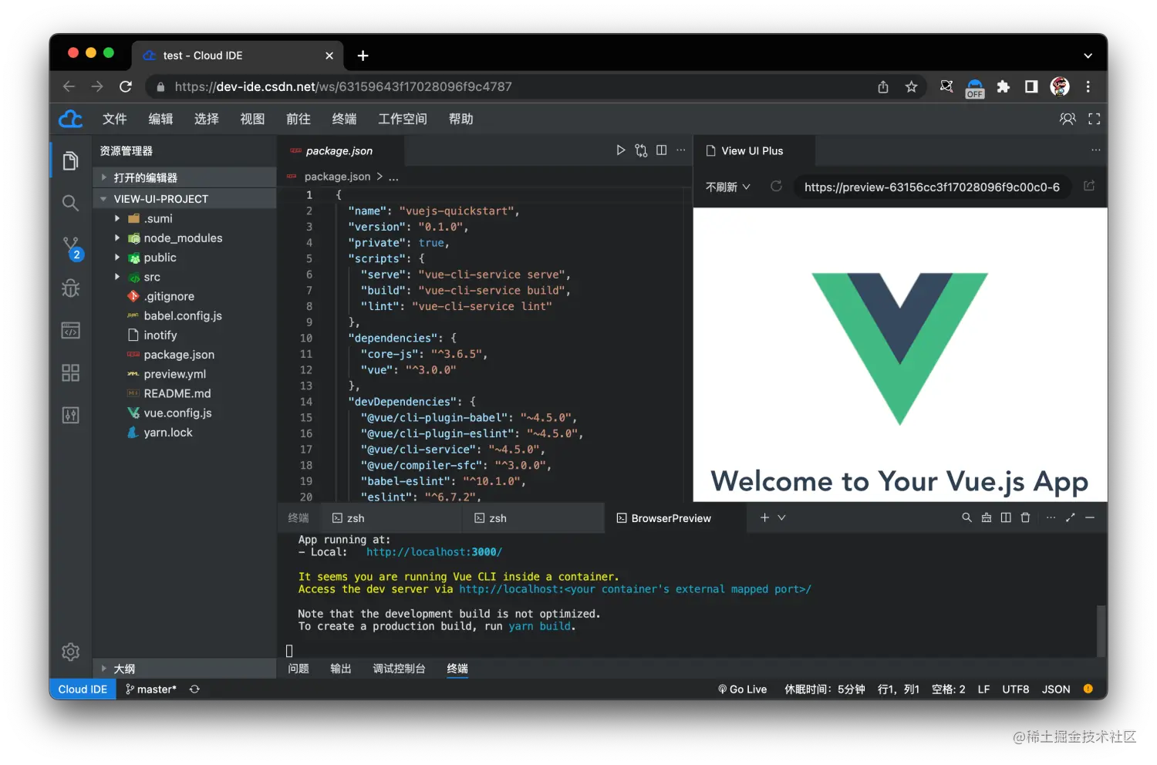1157x765 pixels.
Task: Bookmark page with browser star icon
Action: coord(911,86)
